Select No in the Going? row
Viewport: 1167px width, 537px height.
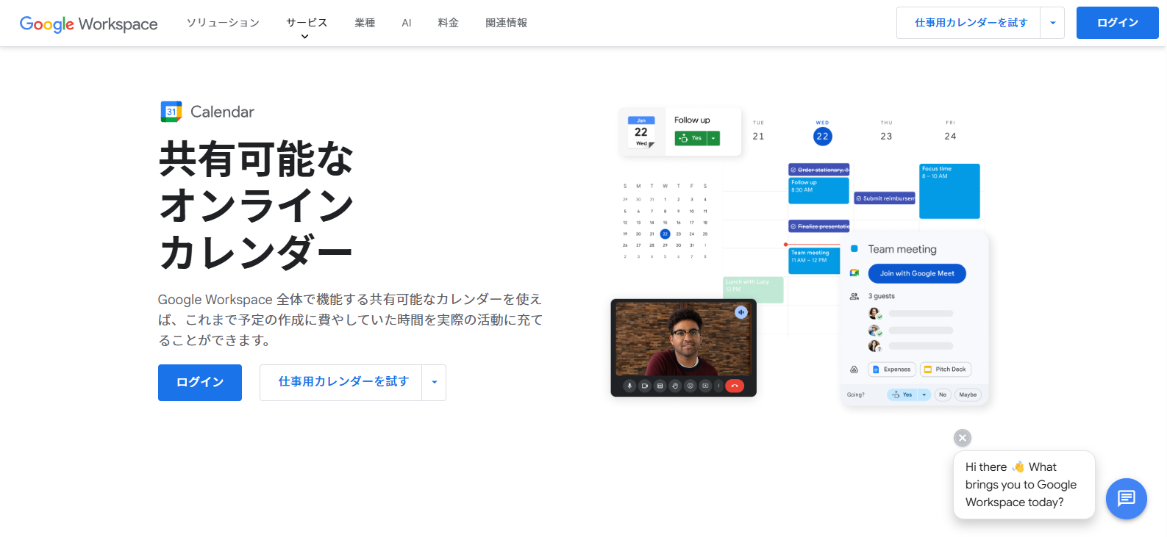[x=943, y=394]
